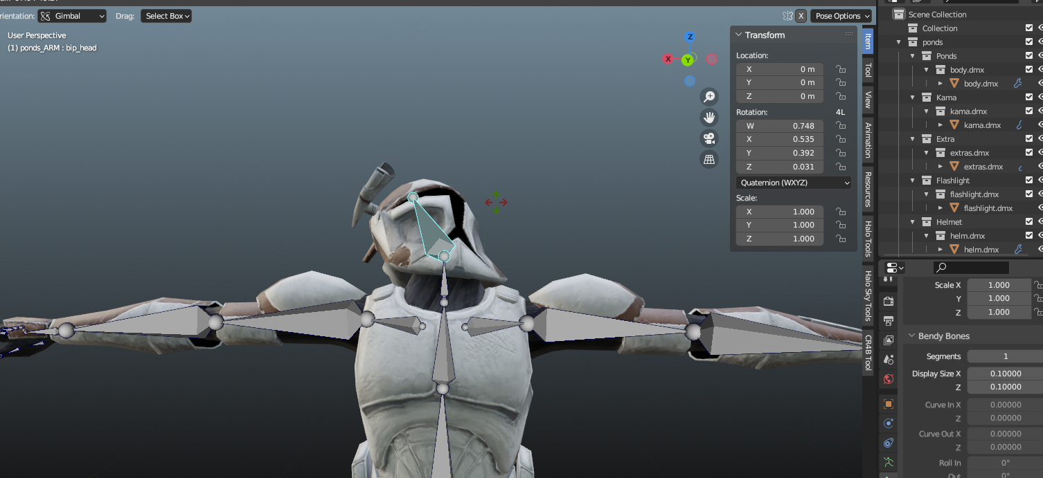Click the Segments value field
This screenshot has height=478, width=1043.
1005,356
